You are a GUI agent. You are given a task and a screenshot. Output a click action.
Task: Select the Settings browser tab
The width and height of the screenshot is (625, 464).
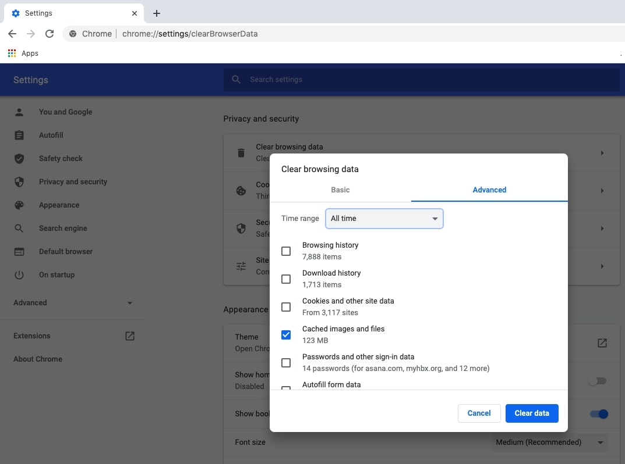[74, 13]
